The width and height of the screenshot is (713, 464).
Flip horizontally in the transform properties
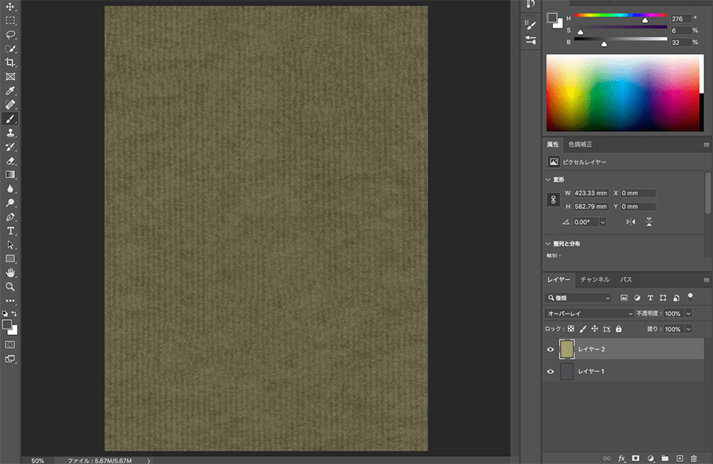point(631,222)
